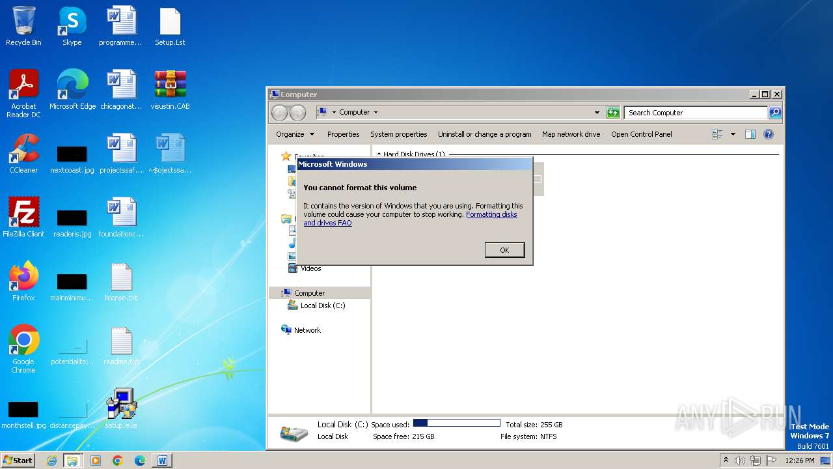Select the monthstell.jpg image file
This screenshot has height=469, width=833.
click(23, 414)
